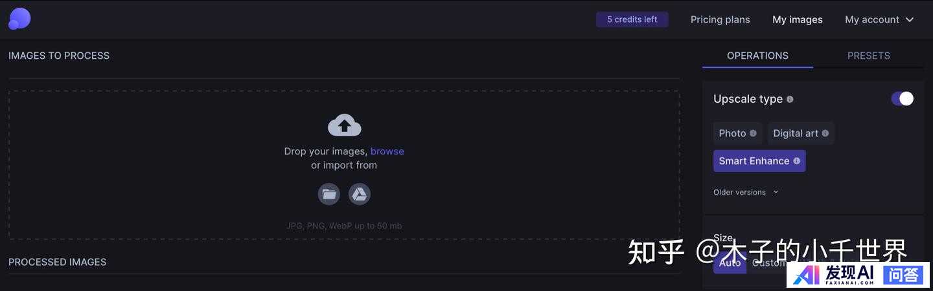
Task: Import images from local folder icon
Action: 328,194
